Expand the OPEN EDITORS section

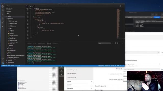point(9,8)
